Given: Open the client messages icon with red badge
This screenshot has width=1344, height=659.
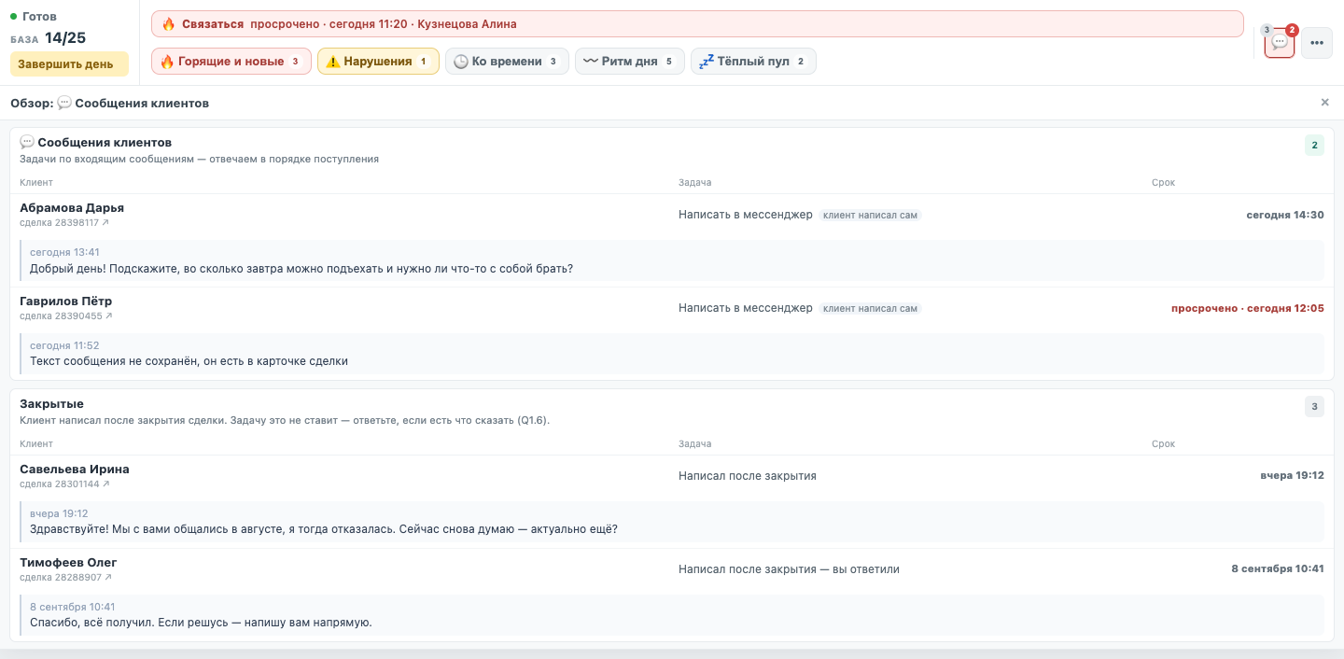Looking at the screenshot, I should [1280, 42].
